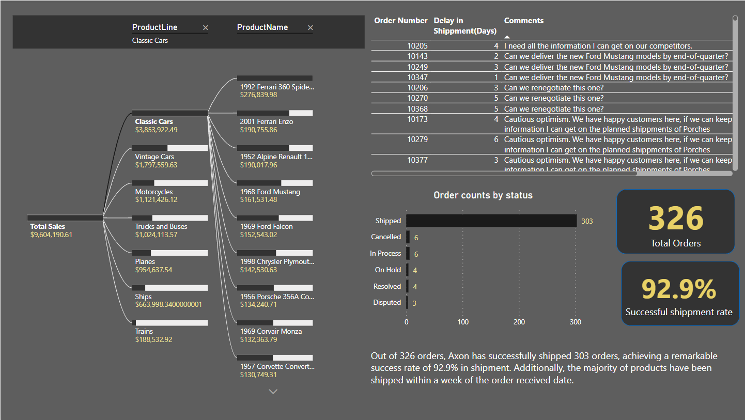Viewport: 745px width, 420px height.
Task: Sort the table by Order Number
Action: click(x=401, y=20)
